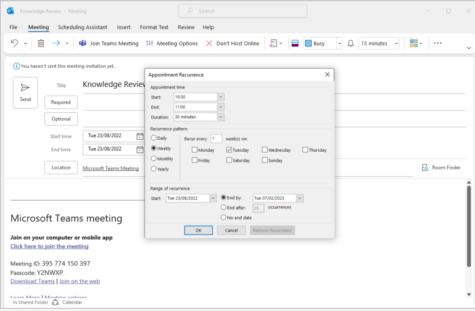Open the Undo history dropdown arrow
This screenshot has width=475, height=311.
click(x=26, y=44)
